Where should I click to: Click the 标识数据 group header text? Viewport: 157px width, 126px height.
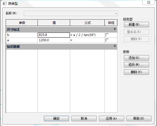click(x=13, y=47)
